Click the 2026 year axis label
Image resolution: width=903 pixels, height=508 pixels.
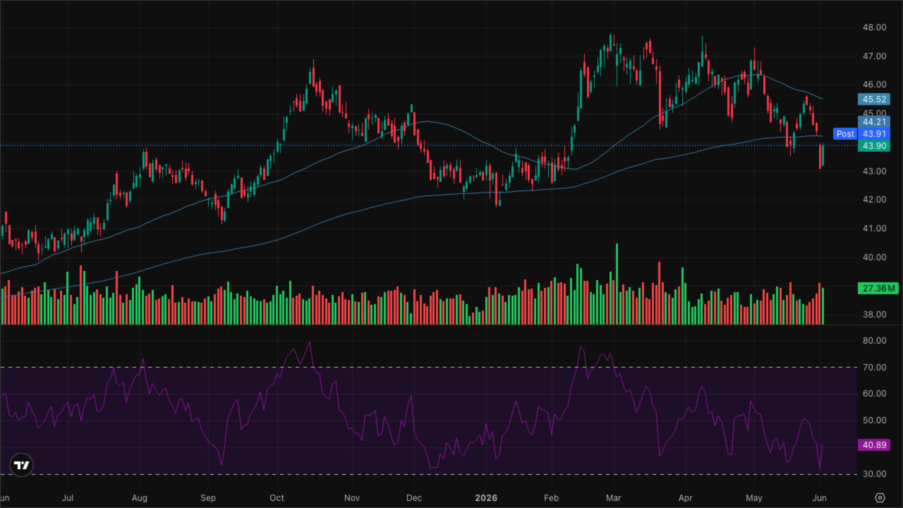click(486, 498)
